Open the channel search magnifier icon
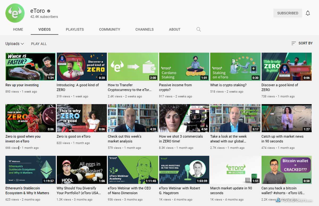 (x=199, y=29)
